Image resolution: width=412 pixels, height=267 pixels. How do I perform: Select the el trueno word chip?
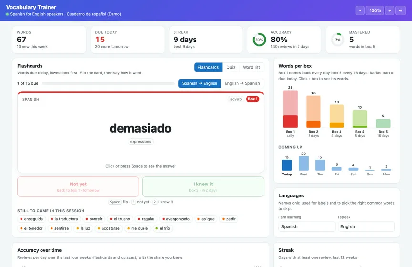pyautogui.click(x=120, y=219)
